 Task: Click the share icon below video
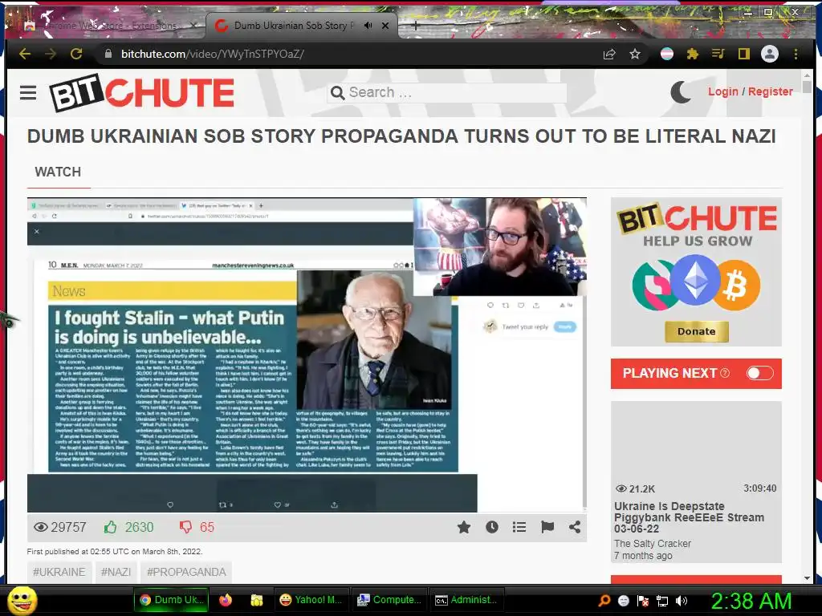tap(575, 527)
